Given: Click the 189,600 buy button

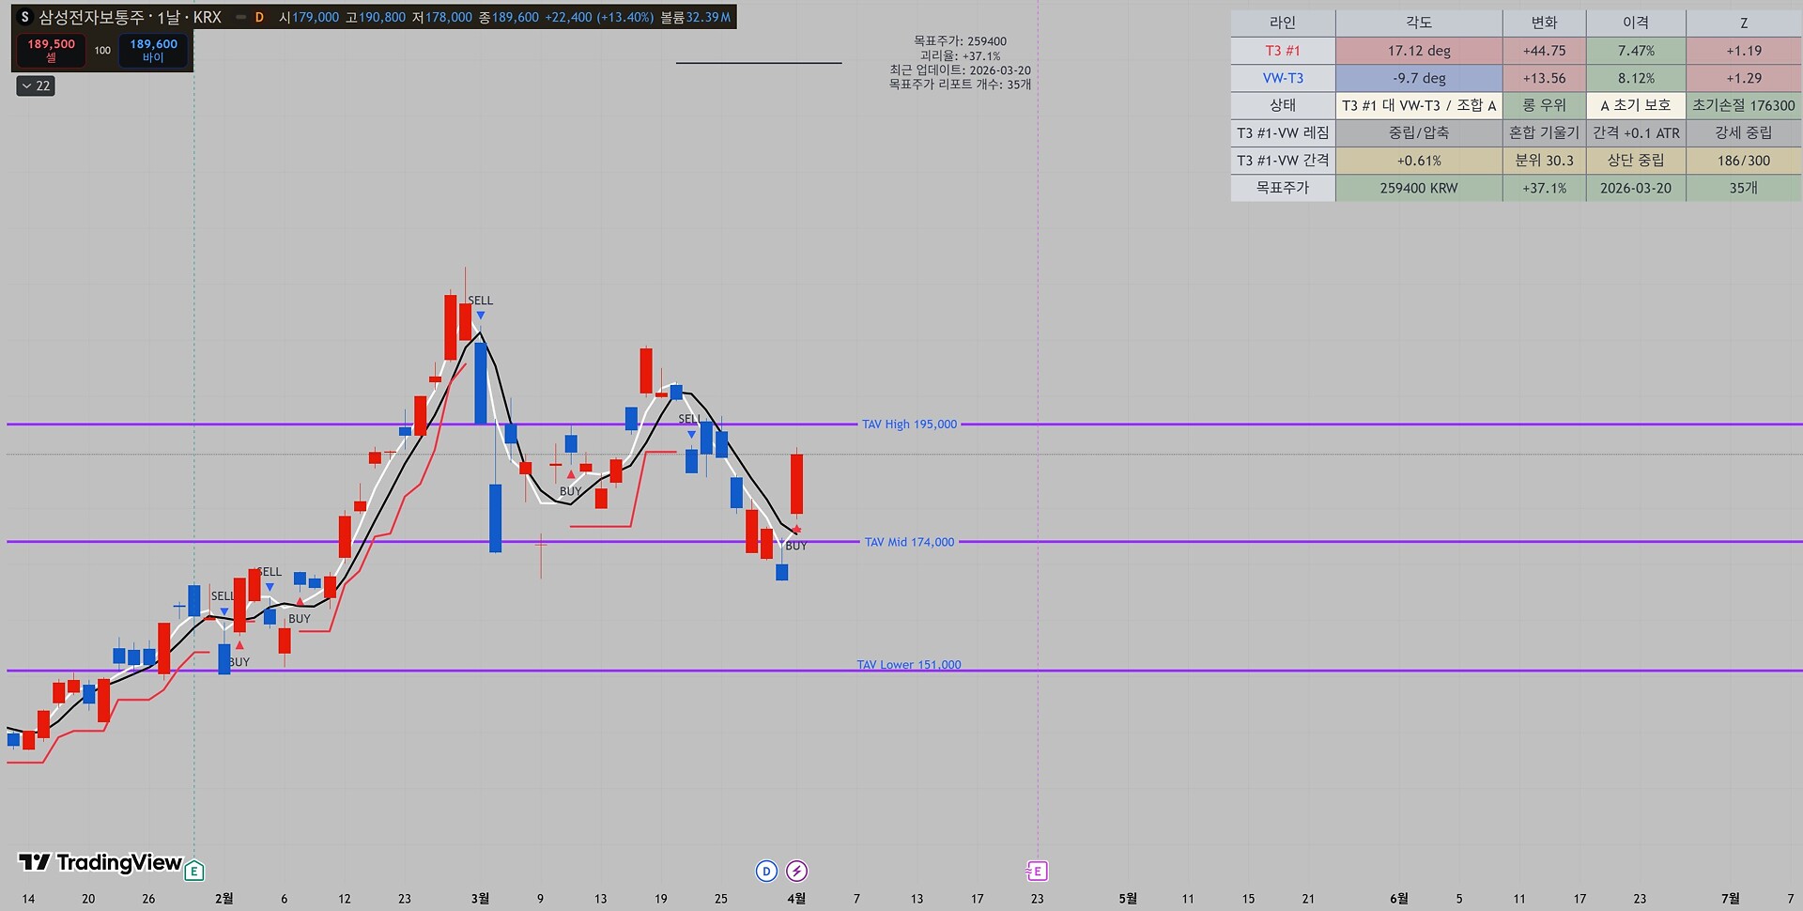Looking at the screenshot, I should click(153, 50).
